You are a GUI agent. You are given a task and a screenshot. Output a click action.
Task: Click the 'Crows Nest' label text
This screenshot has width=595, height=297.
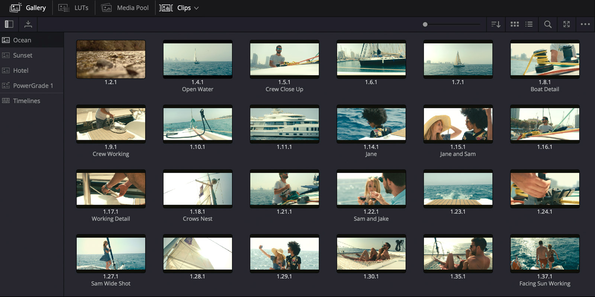click(198, 219)
